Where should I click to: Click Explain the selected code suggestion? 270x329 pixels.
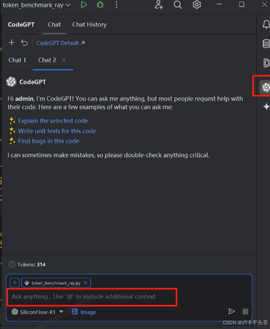pos(53,121)
